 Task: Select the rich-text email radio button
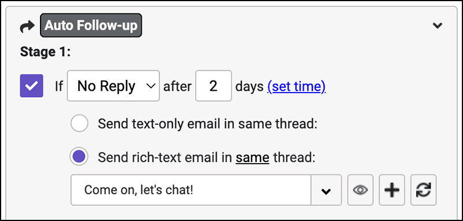(x=79, y=157)
